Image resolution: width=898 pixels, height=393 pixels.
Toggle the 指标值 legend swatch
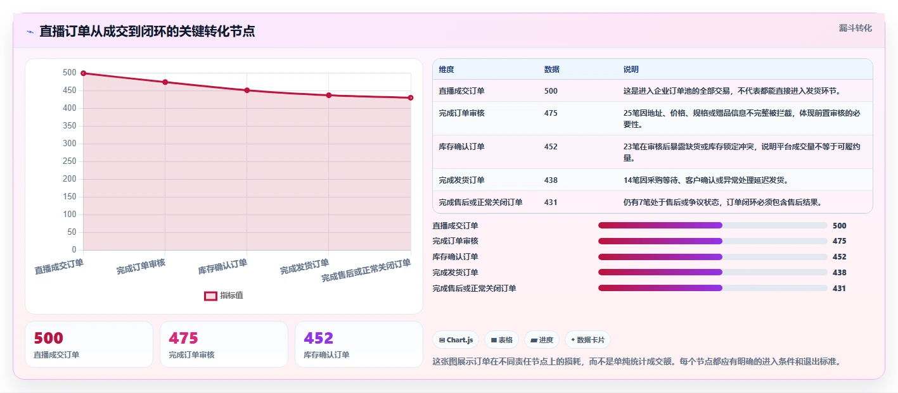point(210,296)
